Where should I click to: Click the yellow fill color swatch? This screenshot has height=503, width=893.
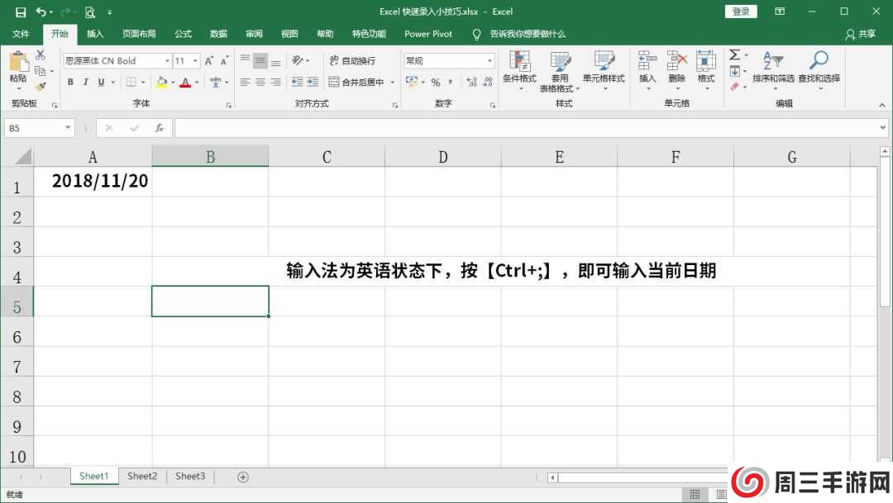(x=161, y=83)
